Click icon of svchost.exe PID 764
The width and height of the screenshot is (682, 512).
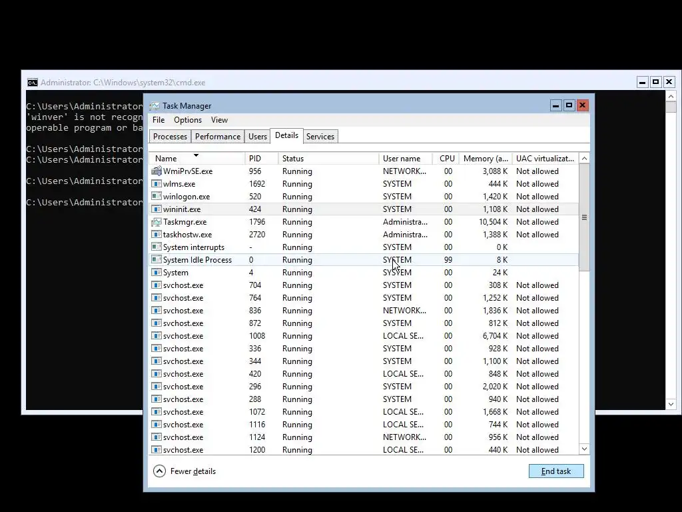click(156, 298)
